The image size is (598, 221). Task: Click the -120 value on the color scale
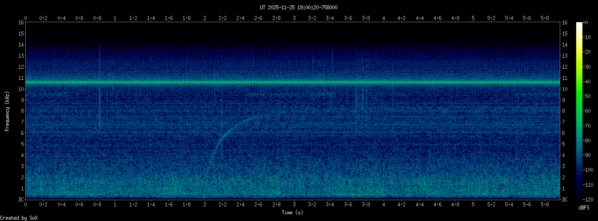(x=590, y=199)
